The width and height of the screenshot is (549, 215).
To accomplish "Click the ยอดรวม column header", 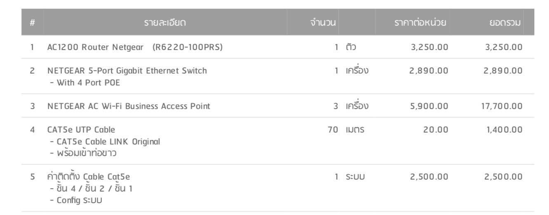I will click(504, 22).
